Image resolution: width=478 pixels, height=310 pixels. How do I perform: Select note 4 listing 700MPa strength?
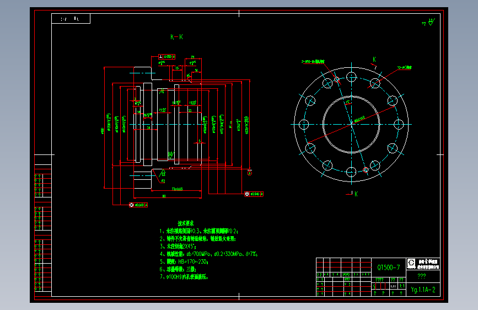point(208,254)
